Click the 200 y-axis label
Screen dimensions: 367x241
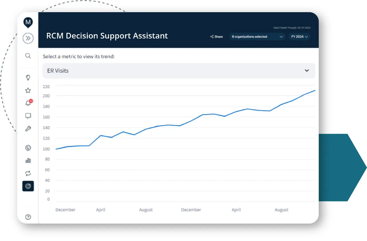(46, 96)
